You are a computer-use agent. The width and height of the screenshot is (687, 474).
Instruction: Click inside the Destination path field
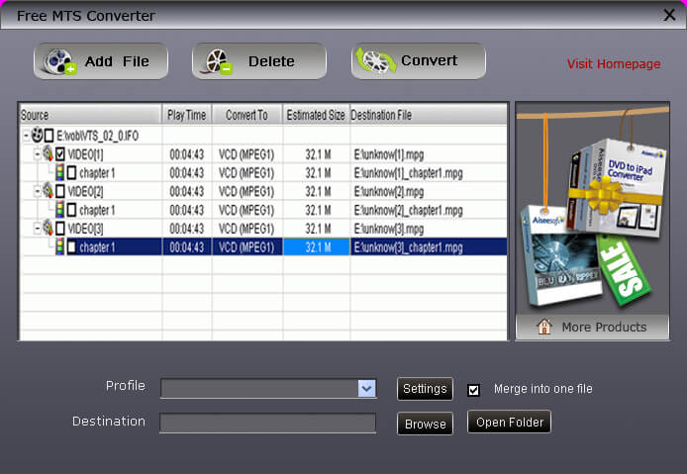click(267, 424)
